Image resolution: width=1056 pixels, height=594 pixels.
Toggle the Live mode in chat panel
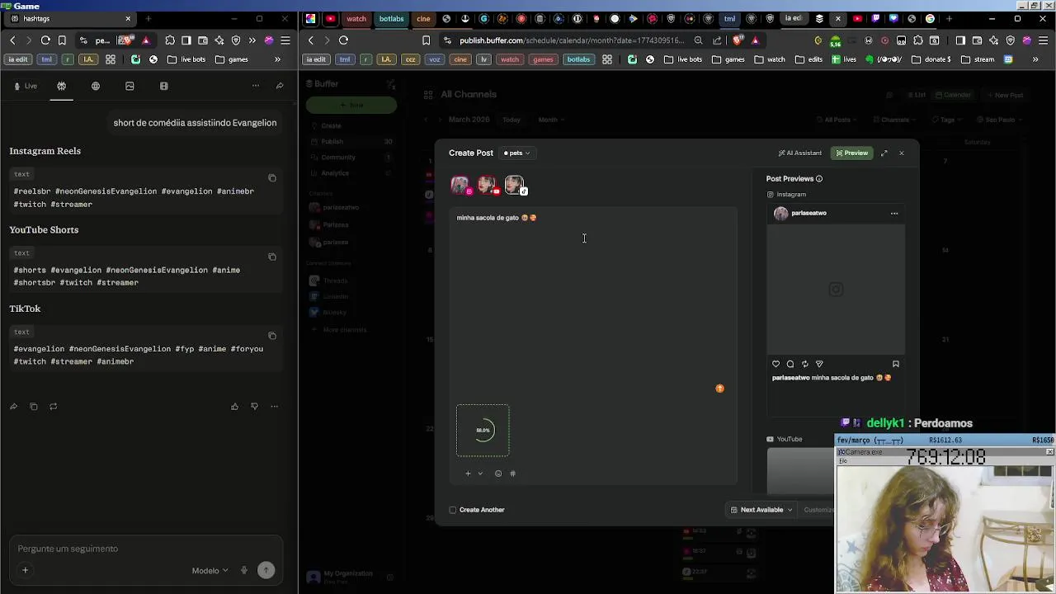click(x=26, y=86)
